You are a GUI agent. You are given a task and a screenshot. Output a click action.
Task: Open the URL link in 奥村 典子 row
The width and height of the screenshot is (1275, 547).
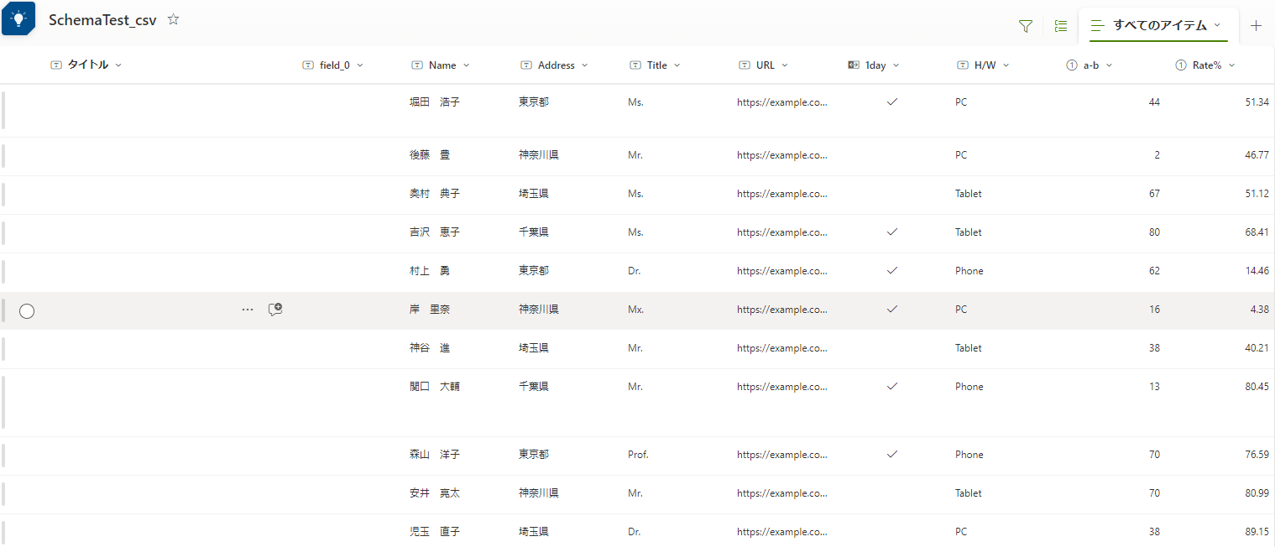pos(782,194)
